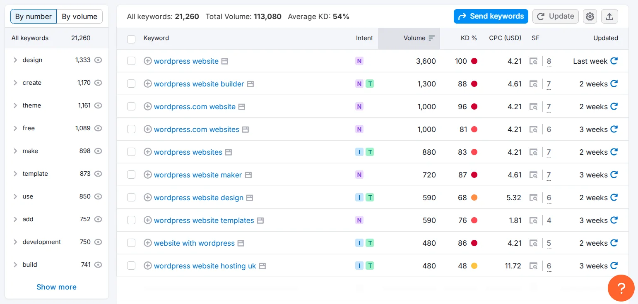The image size is (638, 304).
Task: Open SERP icon beside 'wordpress website hosting uk'
Action: pos(262,266)
